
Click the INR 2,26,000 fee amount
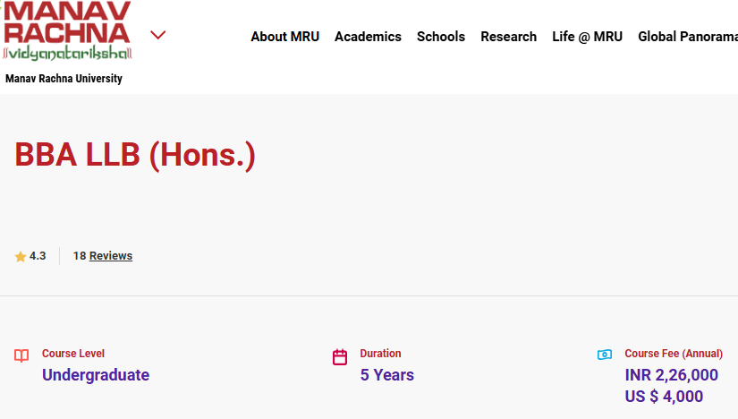click(671, 375)
